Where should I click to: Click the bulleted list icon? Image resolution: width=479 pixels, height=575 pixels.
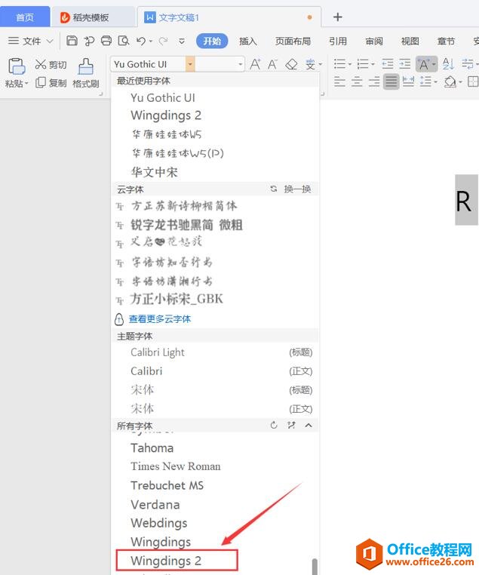pos(339,64)
